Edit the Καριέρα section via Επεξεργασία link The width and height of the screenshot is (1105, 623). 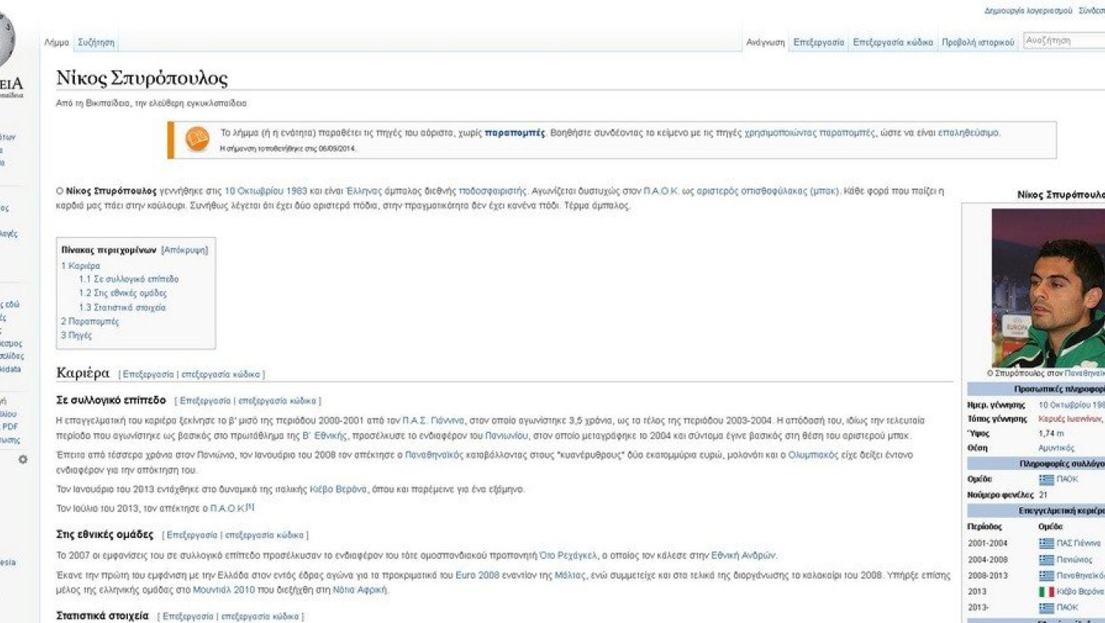[x=148, y=375]
